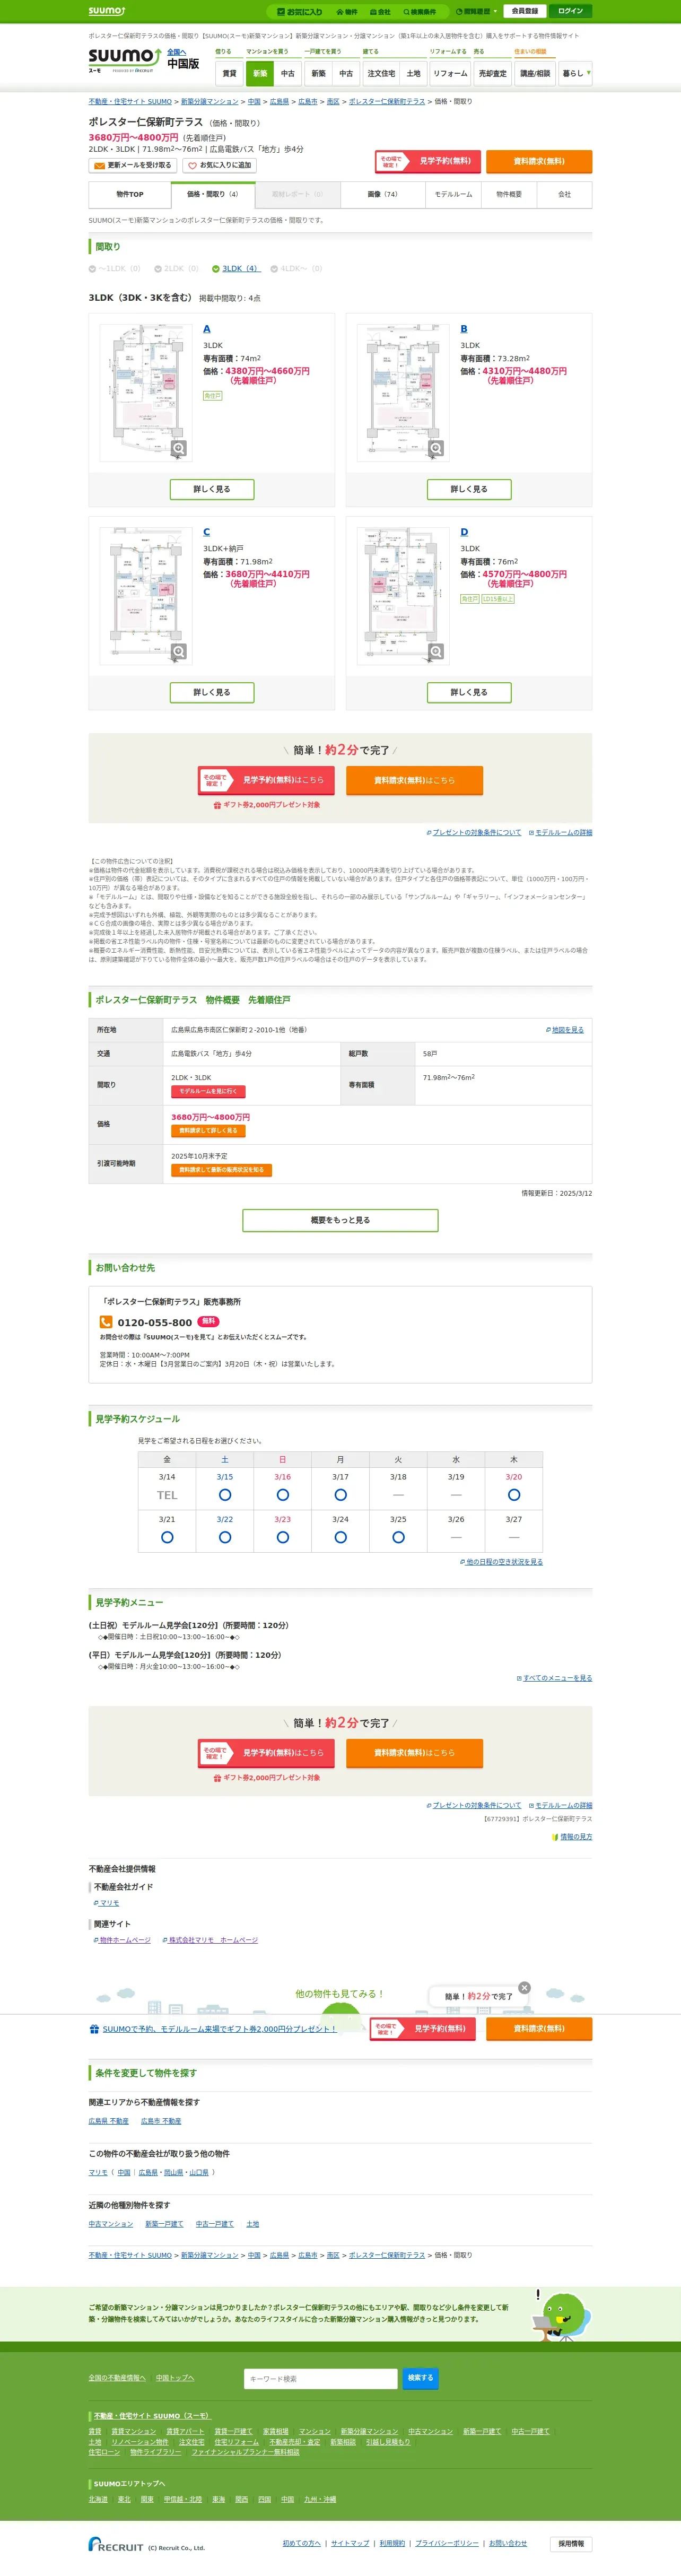The width and height of the screenshot is (681, 2576).
Task: Switch to the 画像 (74) tab
Action: pos(382,194)
